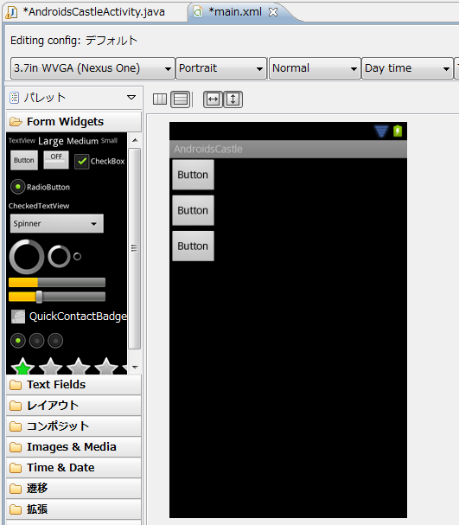Toggle fill height icon
The width and height of the screenshot is (459, 525).
point(233,99)
